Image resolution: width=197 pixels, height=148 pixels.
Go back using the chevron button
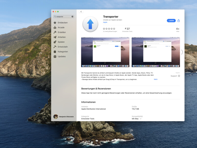pyautogui.click(x=81, y=12)
